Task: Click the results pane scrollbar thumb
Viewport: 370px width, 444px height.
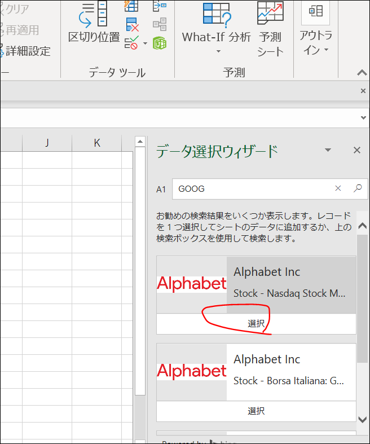Action: pyautogui.click(x=362, y=298)
